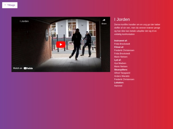Select Frida Brockstedt under Filmet af

tap(122, 54)
